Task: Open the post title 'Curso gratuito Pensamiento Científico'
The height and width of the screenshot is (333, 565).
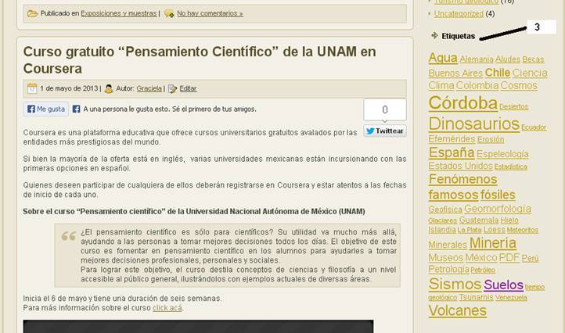Action: tap(200, 60)
